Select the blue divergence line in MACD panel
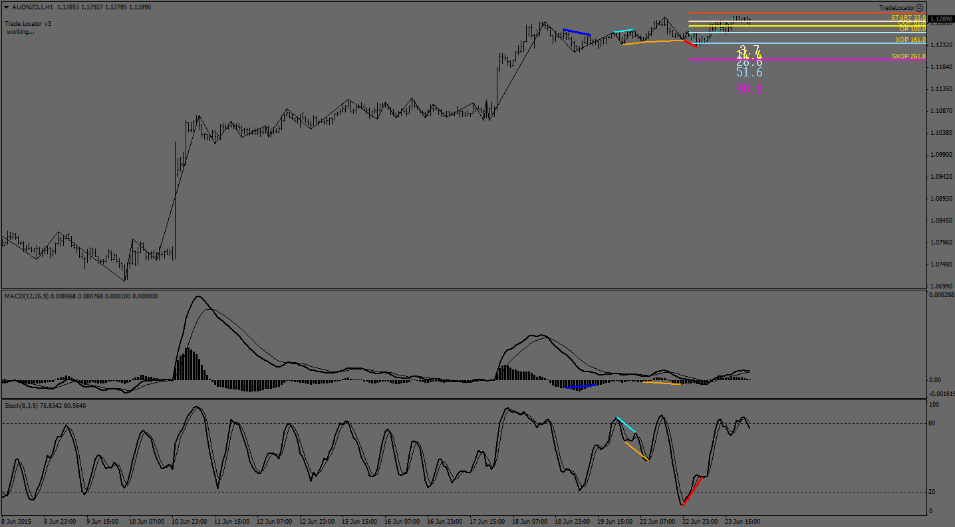The width and height of the screenshot is (955, 527). (580, 386)
